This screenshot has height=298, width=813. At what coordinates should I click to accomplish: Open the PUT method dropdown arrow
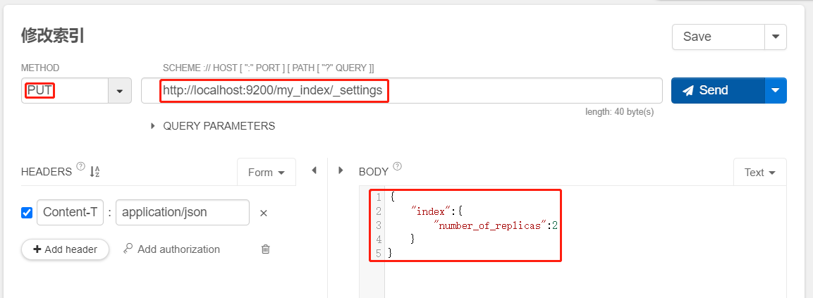tap(120, 91)
